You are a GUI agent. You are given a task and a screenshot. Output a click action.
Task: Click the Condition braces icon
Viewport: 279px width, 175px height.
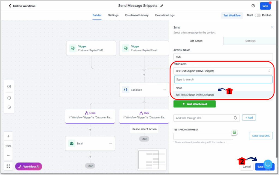[126, 90]
